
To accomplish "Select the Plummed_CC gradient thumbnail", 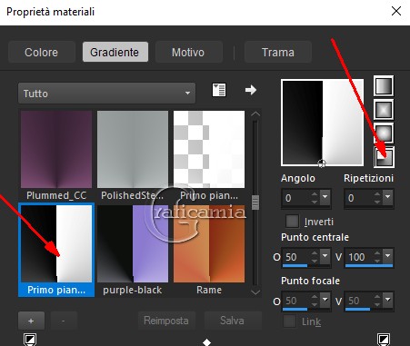I will click(56, 149).
